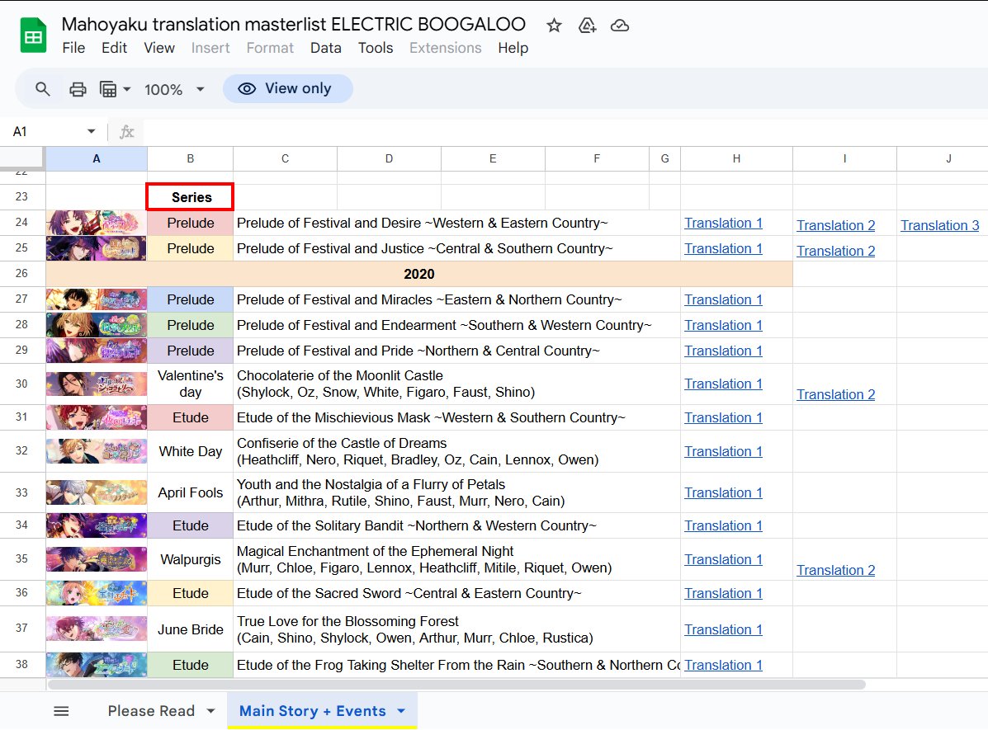The image size is (988, 730).
Task: Select the Series header cell
Action: (x=190, y=196)
